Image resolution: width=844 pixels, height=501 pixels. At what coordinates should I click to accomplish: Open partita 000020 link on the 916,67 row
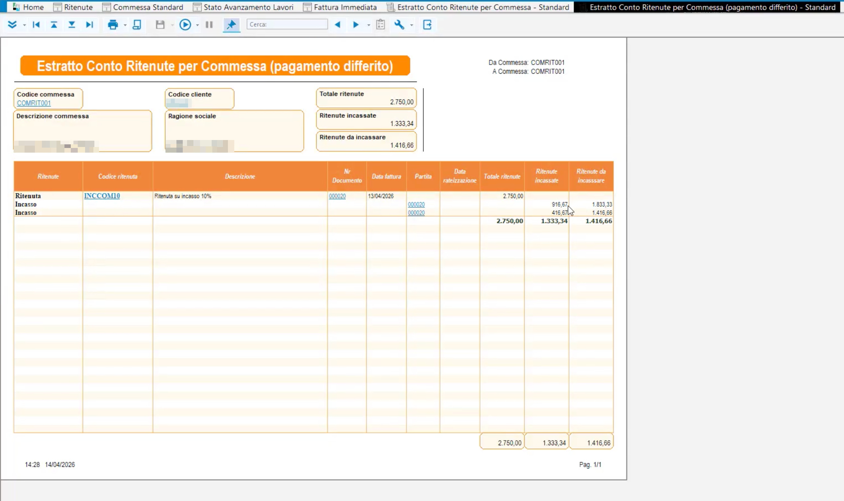[x=416, y=205]
